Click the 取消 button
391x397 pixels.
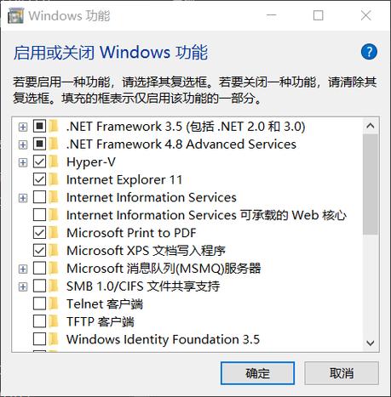tap(342, 373)
